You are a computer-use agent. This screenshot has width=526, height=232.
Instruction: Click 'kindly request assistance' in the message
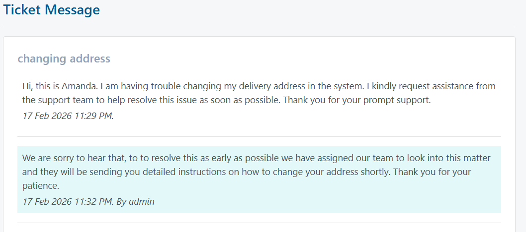(x=423, y=86)
